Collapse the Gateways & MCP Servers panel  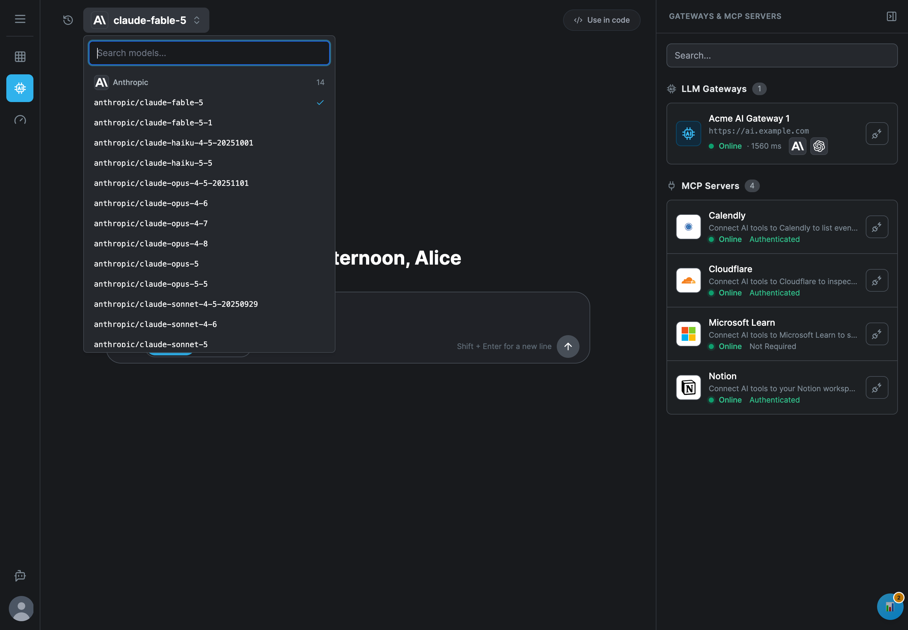coord(891,16)
